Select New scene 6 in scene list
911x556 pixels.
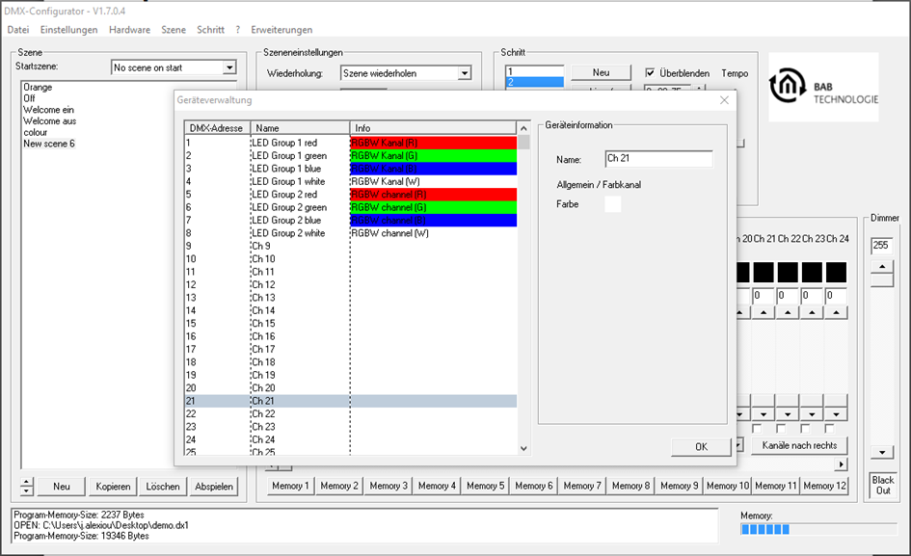click(x=49, y=144)
